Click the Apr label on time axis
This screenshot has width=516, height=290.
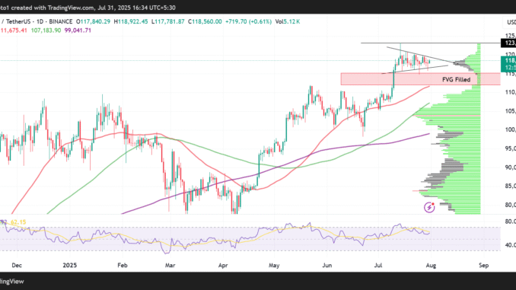coord(223,266)
